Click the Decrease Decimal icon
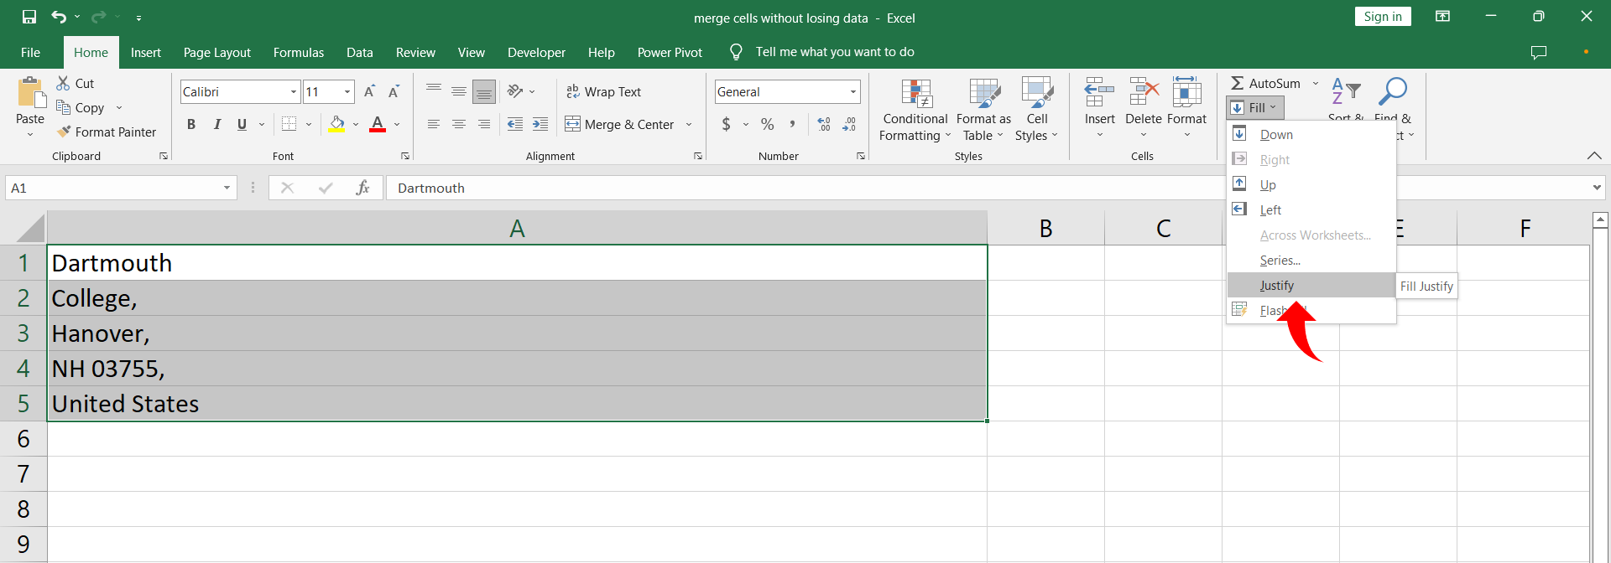Viewport: 1611px width, 563px height. pyautogui.click(x=849, y=124)
